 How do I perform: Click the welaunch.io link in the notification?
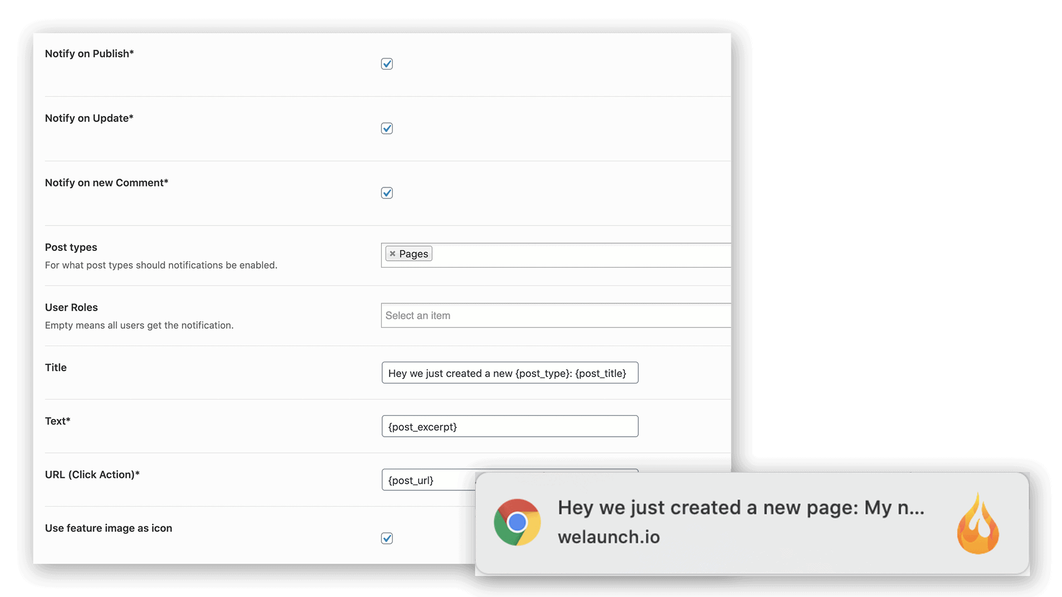pyautogui.click(x=608, y=537)
